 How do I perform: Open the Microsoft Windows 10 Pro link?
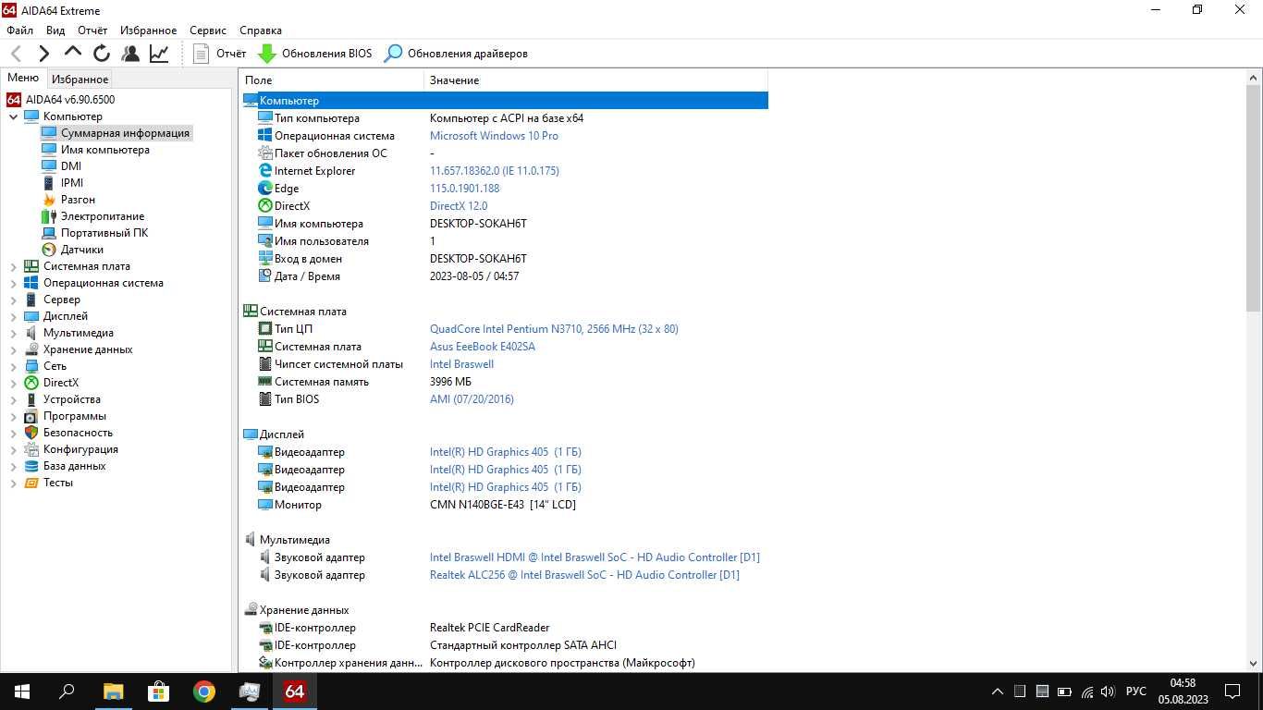pyautogui.click(x=494, y=136)
